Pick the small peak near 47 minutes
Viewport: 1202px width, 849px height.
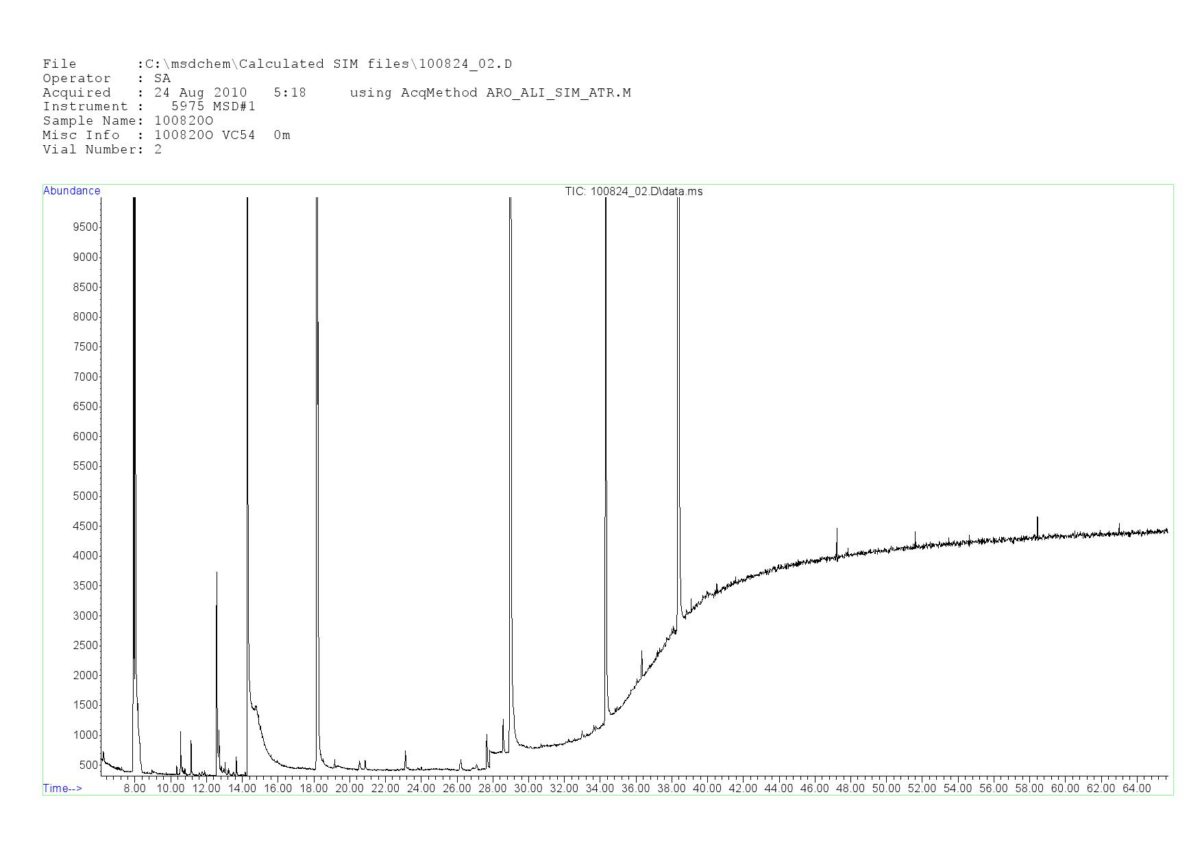[x=837, y=530]
